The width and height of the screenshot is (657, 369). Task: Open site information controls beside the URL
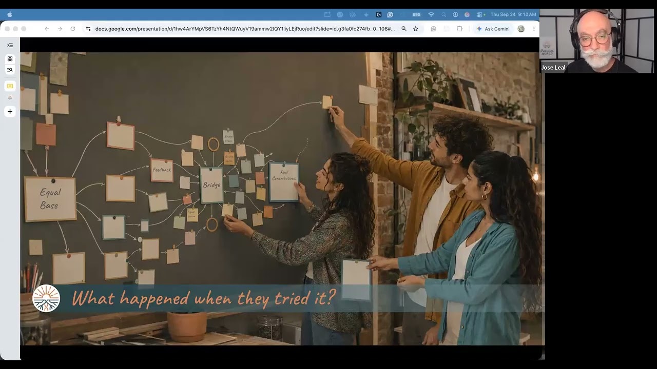point(88,29)
